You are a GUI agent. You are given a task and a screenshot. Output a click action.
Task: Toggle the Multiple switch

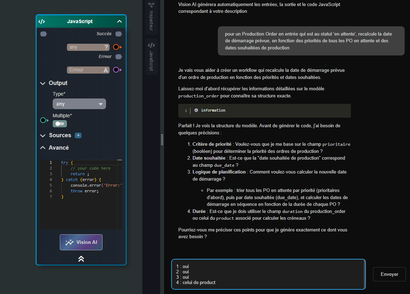point(60,124)
